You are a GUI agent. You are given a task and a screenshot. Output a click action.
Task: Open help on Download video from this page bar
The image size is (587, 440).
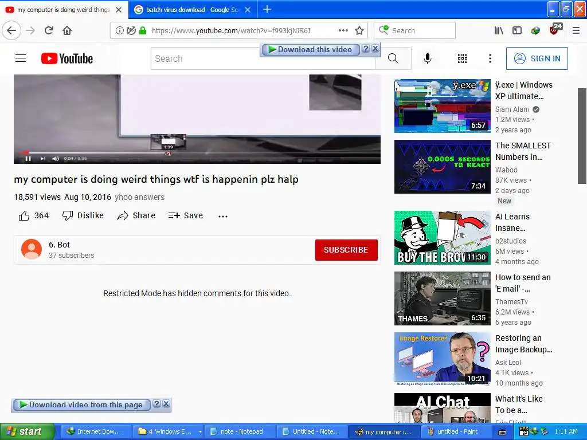(x=157, y=404)
